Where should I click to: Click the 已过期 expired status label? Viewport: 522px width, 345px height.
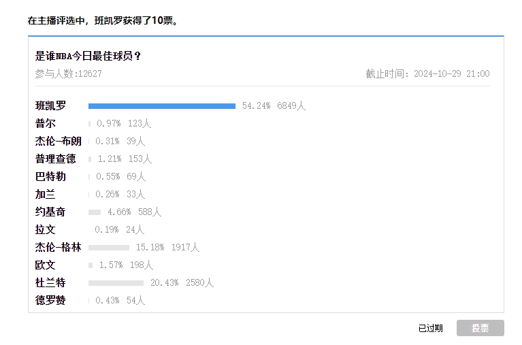(430, 328)
